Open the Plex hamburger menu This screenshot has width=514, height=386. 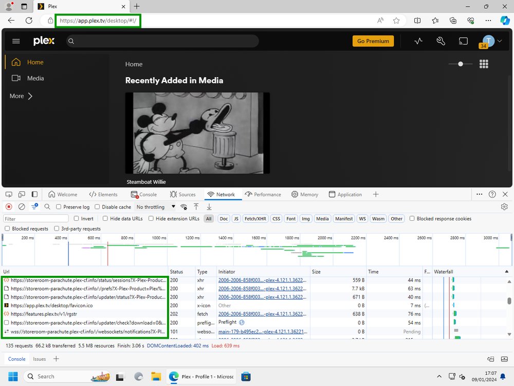(16, 41)
